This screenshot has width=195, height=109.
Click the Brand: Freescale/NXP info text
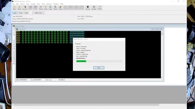pyautogui.click(x=21, y=21)
